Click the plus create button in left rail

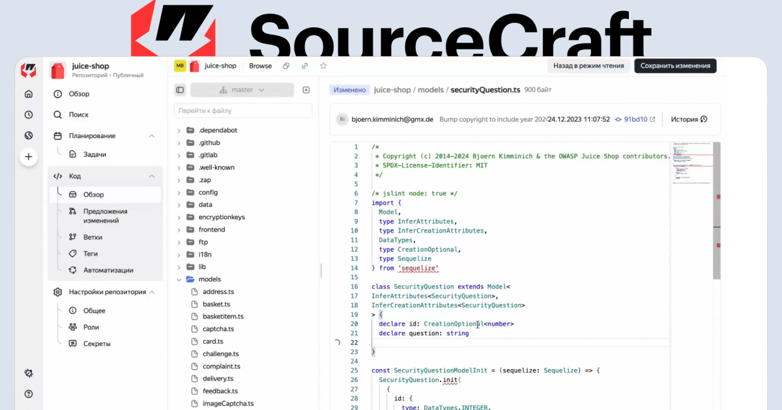28,157
